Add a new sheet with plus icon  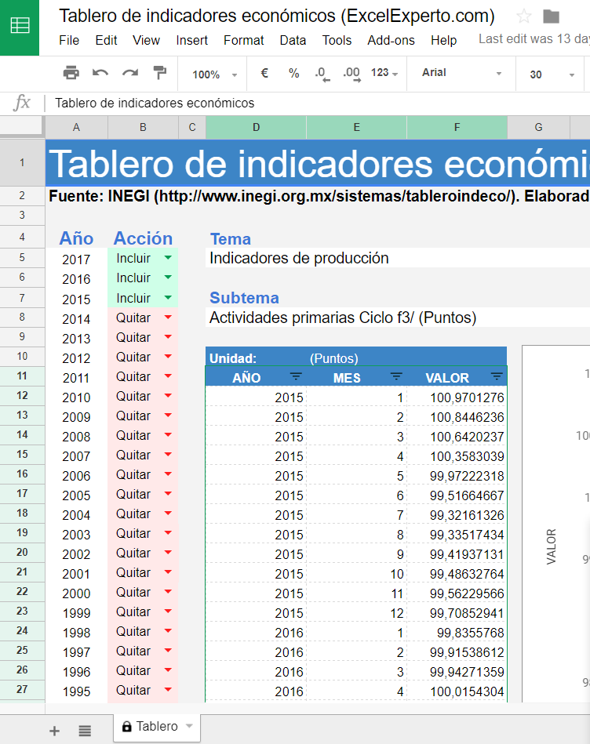pos(54,731)
